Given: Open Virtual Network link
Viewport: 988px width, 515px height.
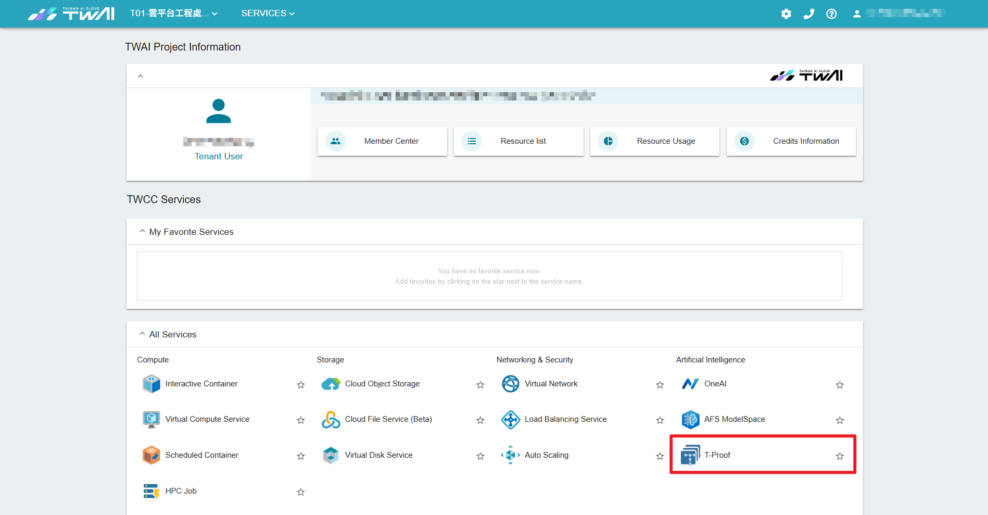Looking at the screenshot, I should click(x=551, y=384).
